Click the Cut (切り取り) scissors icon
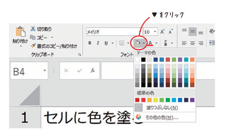The height and width of the screenshot is (134, 225). (x=33, y=29)
